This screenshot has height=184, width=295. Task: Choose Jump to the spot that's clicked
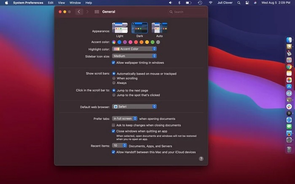tap(114, 95)
